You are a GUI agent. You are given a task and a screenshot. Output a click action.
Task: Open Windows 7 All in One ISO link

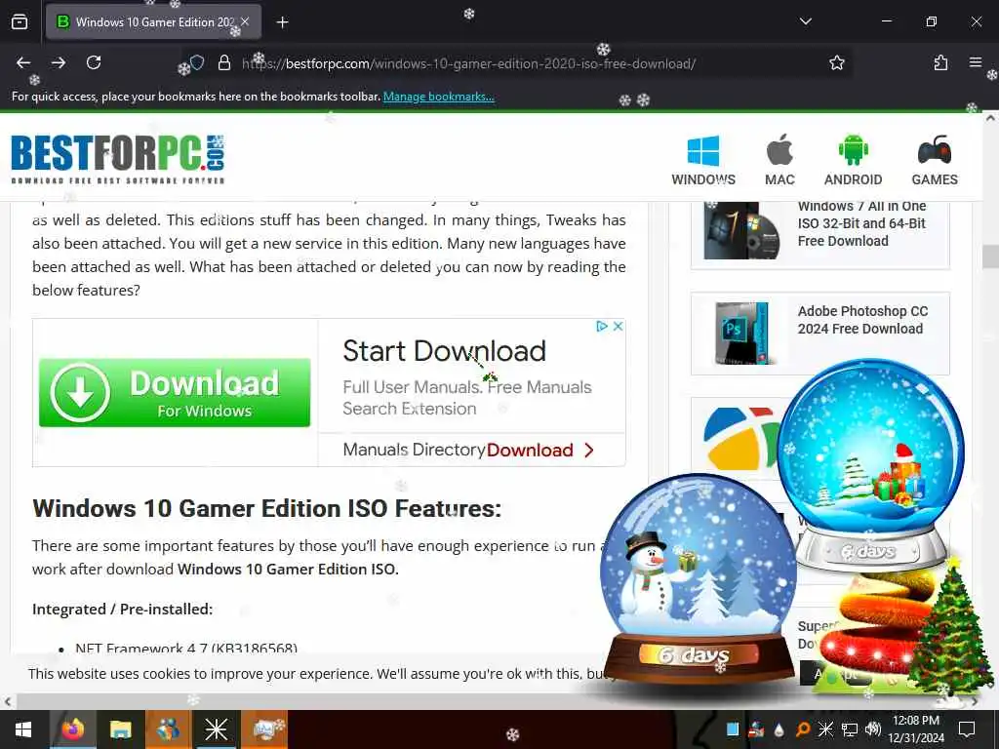coord(861,223)
